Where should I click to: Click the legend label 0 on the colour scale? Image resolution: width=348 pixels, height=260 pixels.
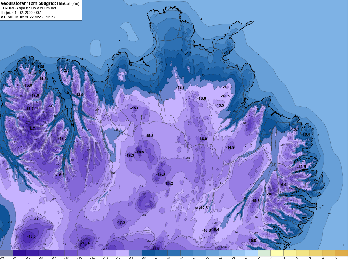pos(271,258)
